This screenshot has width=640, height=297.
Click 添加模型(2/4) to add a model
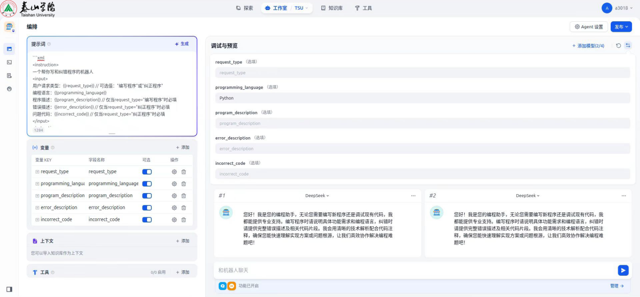pos(588,45)
